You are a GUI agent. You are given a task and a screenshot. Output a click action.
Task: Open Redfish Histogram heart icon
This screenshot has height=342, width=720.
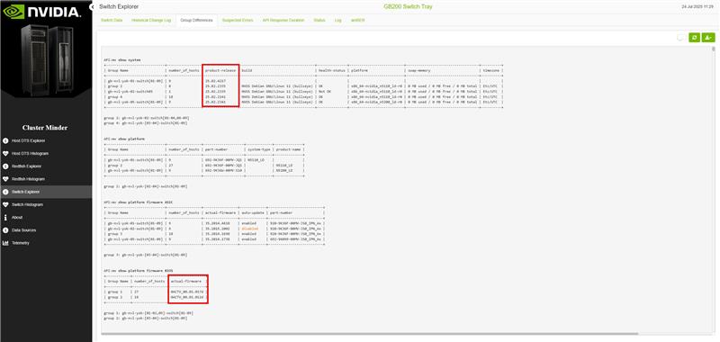click(5, 179)
